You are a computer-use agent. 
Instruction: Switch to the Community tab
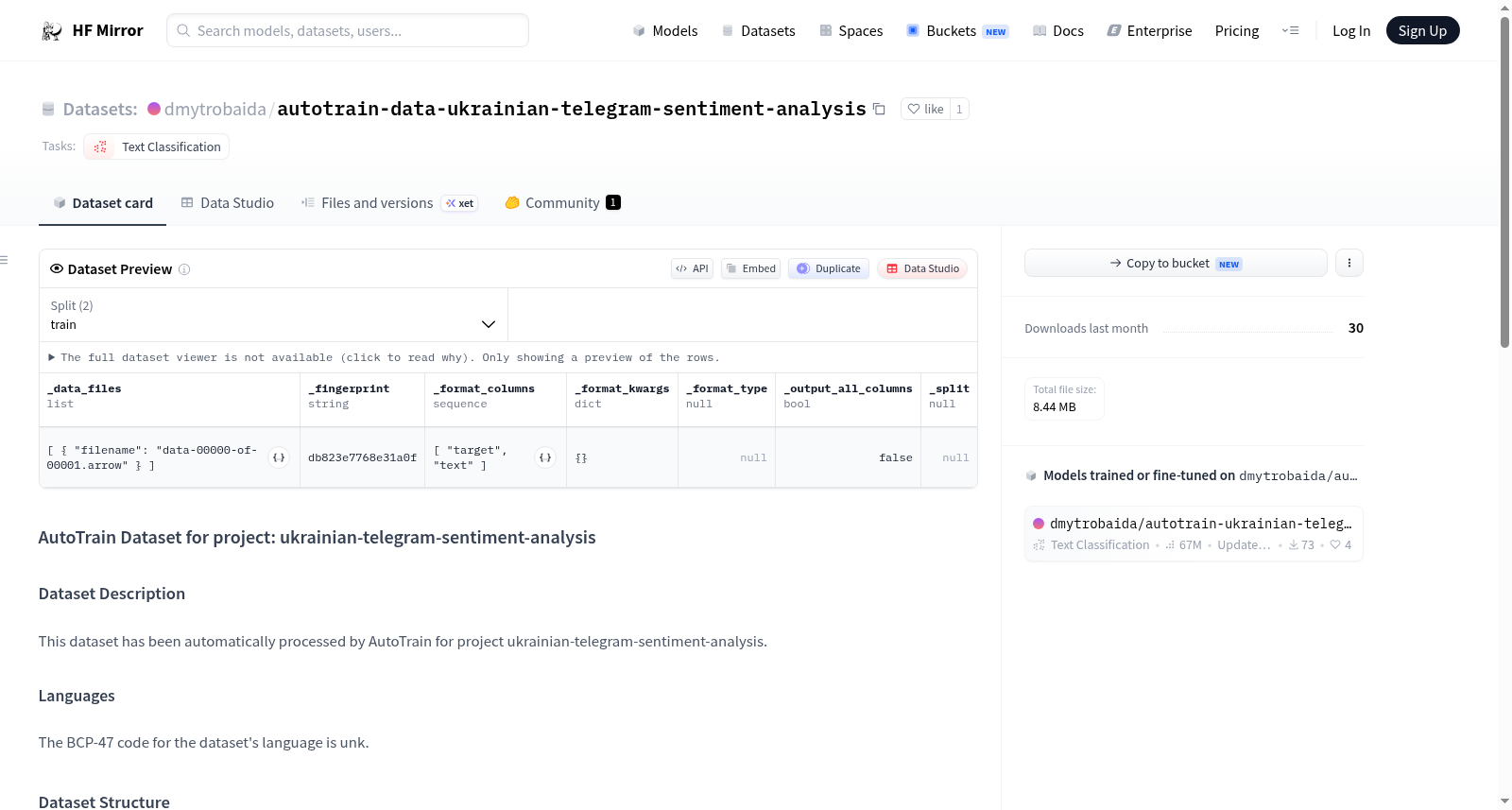point(563,203)
